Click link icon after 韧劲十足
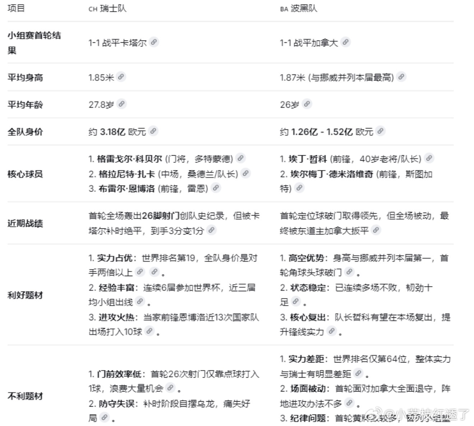 tap(296, 302)
